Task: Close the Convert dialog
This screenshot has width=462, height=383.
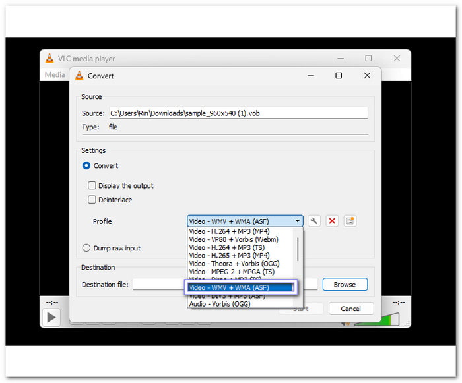Action: tap(367, 76)
